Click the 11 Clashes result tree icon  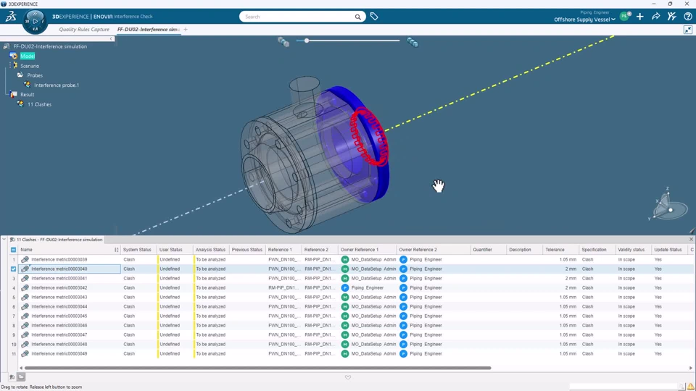[x=20, y=104]
